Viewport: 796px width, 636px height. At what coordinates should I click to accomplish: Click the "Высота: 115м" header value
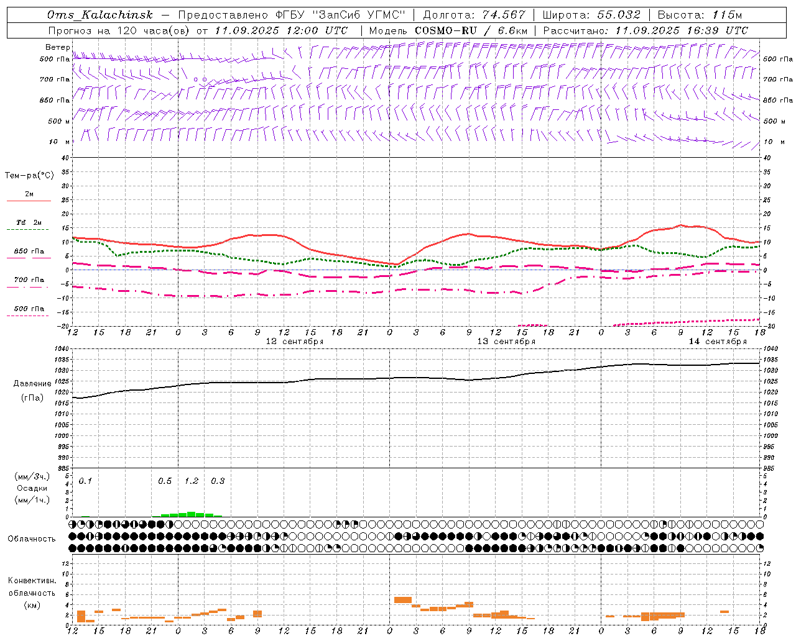click(x=700, y=15)
